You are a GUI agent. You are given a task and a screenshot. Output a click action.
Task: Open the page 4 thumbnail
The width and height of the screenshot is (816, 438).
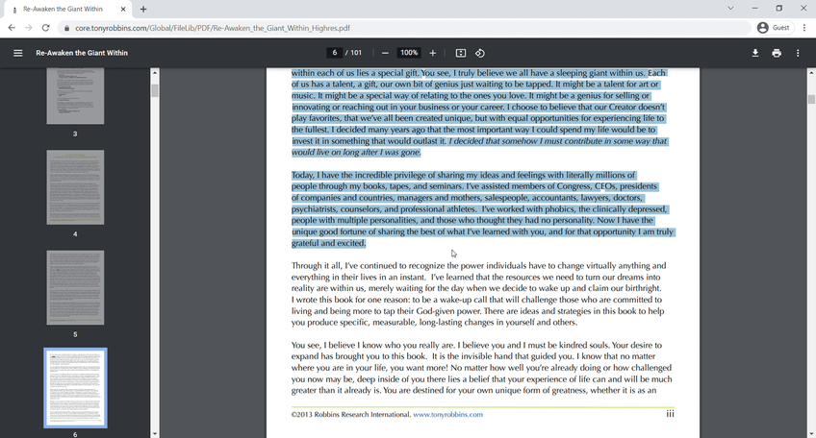click(75, 187)
